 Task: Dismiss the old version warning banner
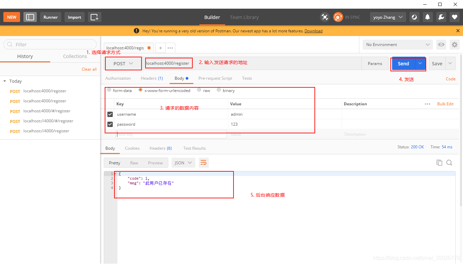(458, 31)
